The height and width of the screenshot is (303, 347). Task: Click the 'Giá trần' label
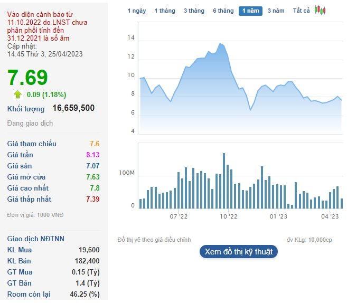20,155
